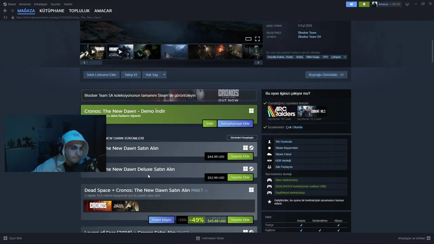
Task: Click the single-player person icon
Action: 269,142
